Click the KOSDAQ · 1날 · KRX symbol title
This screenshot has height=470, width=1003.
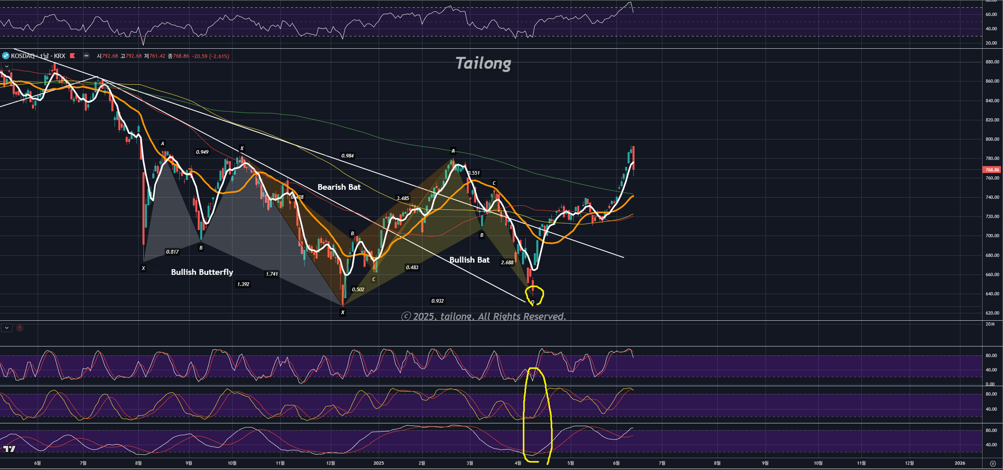pyautogui.click(x=38, y=56)
